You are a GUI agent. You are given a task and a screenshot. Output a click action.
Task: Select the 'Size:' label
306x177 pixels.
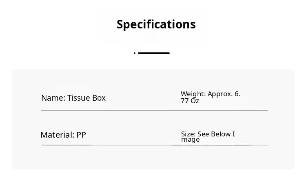pos(188,134)
